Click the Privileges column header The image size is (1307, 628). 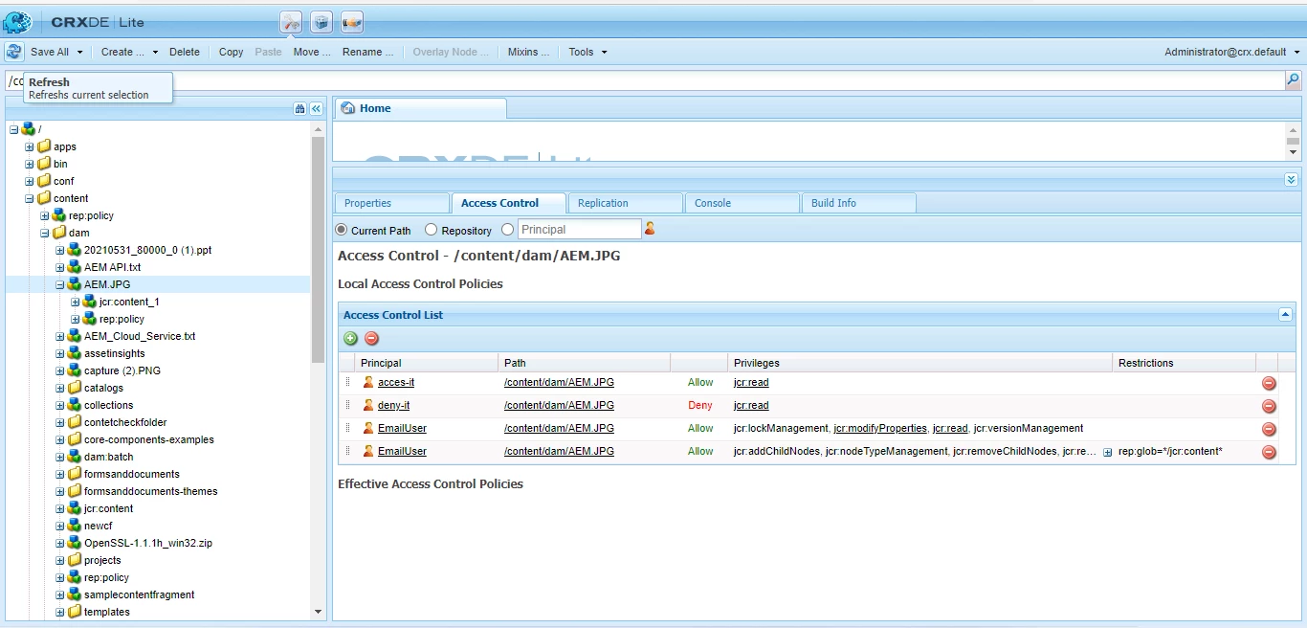pos(919,363)
